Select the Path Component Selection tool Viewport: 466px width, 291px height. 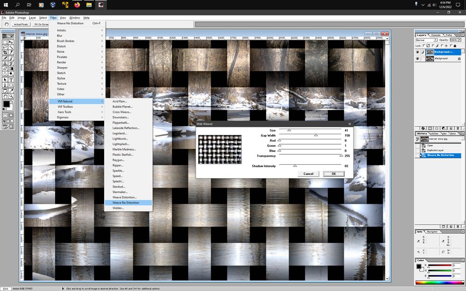(x=5, y=80)
